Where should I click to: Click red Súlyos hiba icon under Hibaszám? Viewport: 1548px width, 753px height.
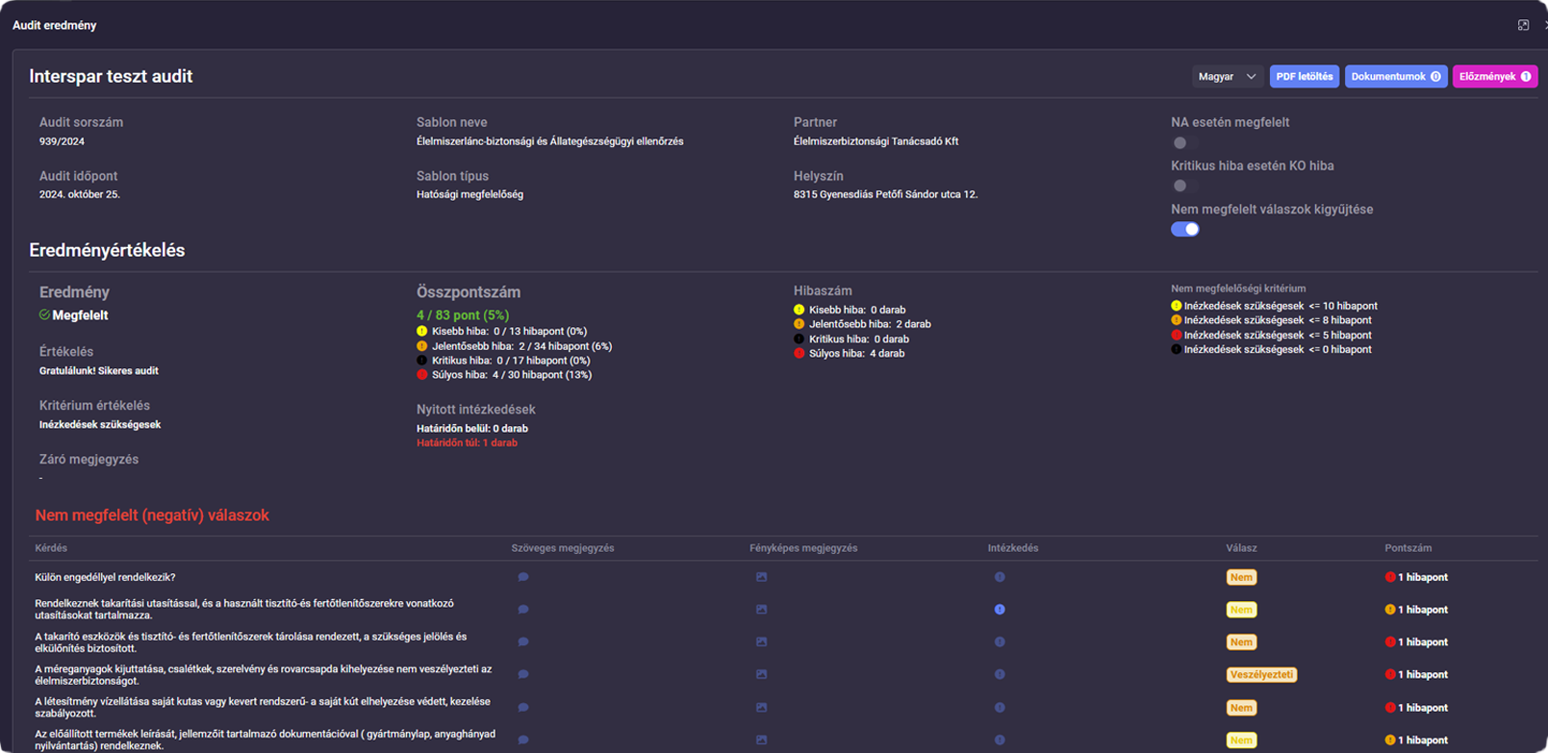tap(799, 353)
